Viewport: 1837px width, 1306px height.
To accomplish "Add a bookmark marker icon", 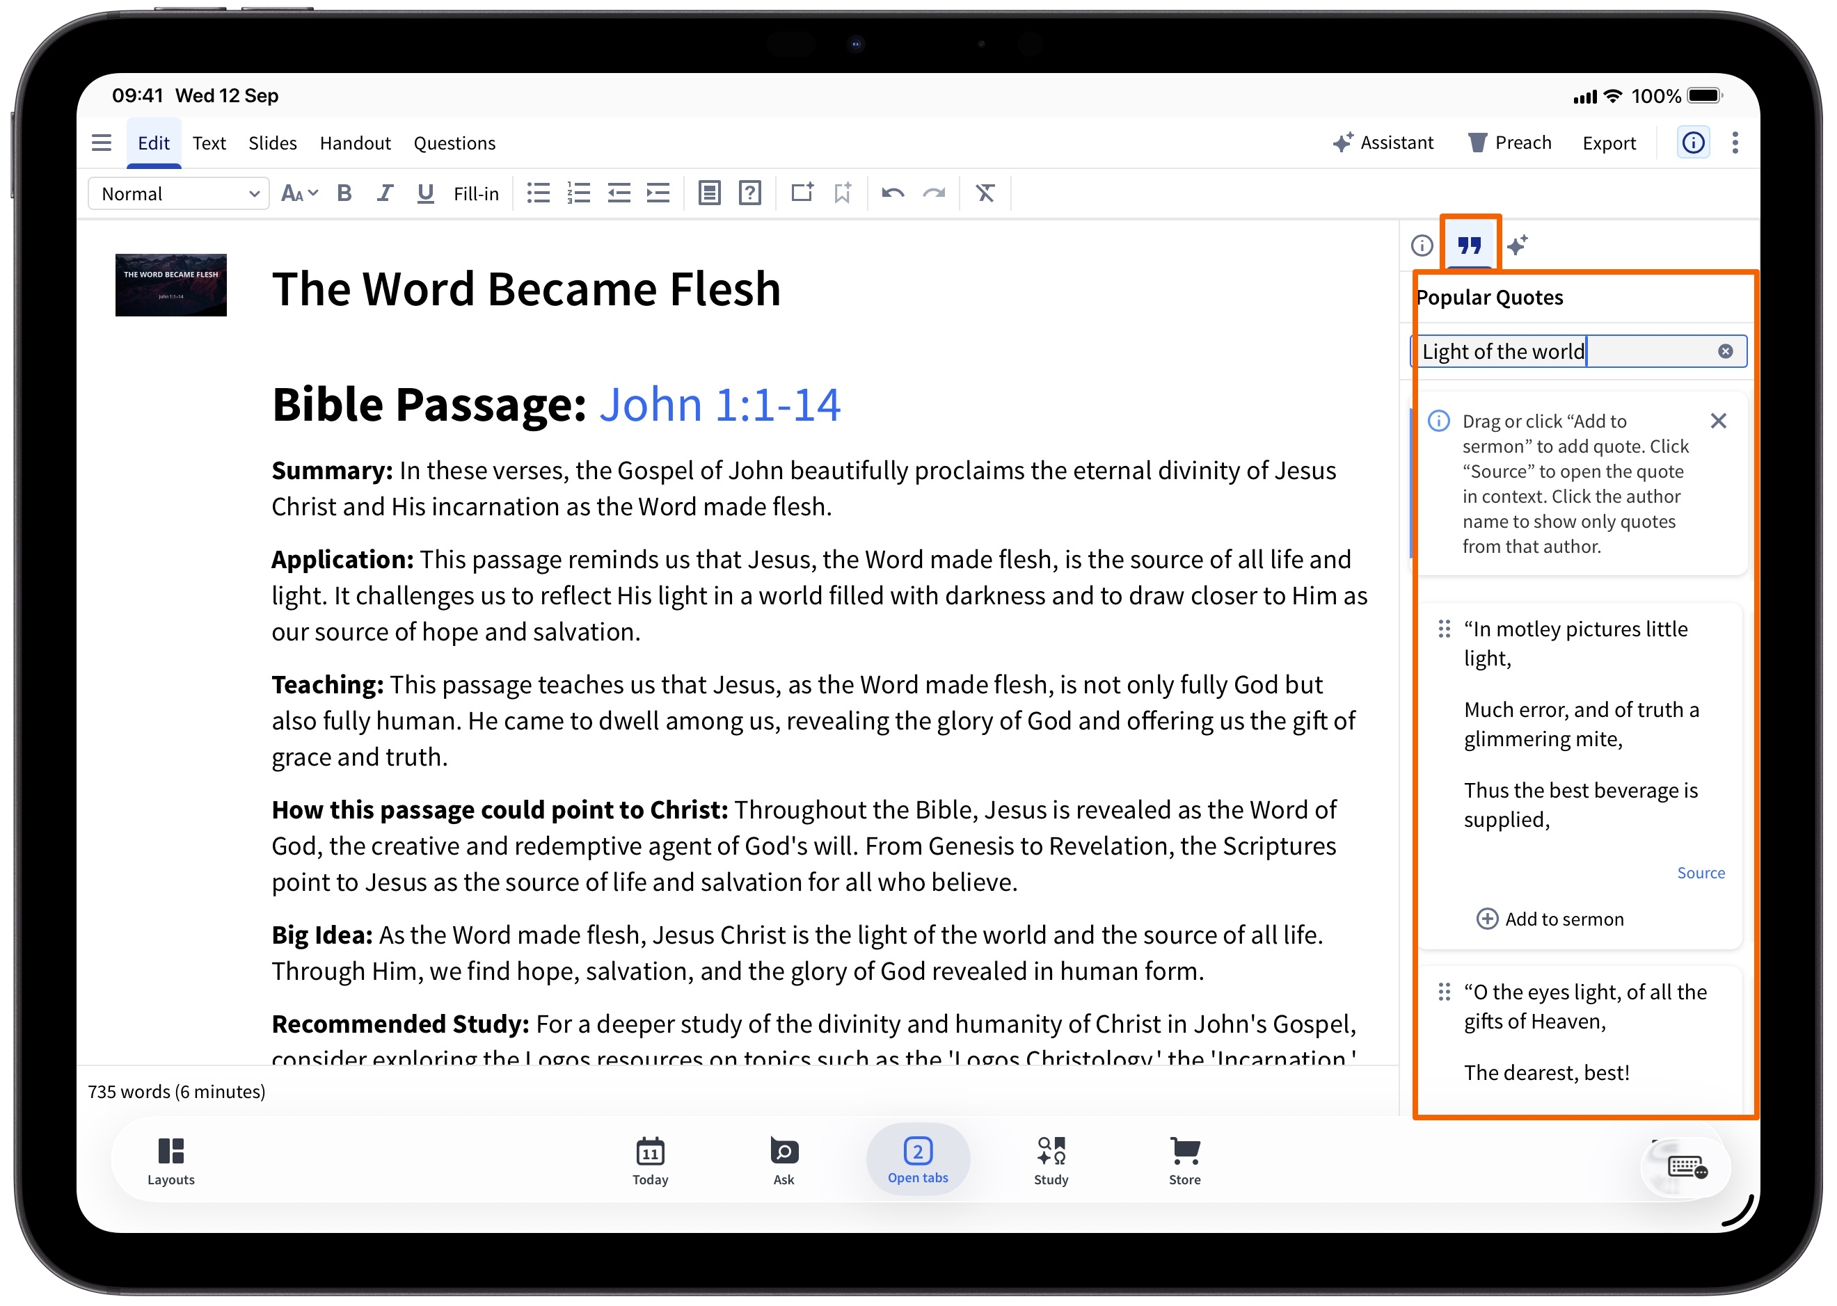I will point(843,194).
